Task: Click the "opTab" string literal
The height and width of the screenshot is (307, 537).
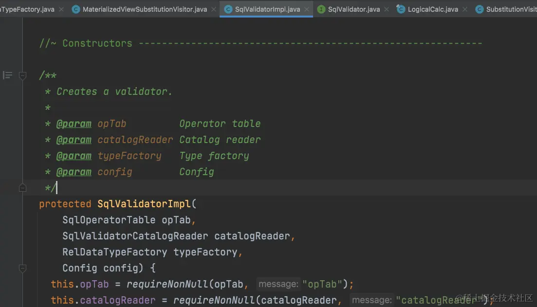Action: (322, 285)
